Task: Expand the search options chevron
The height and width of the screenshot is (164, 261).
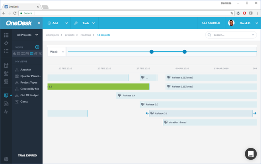Action: tap(253, 35)
